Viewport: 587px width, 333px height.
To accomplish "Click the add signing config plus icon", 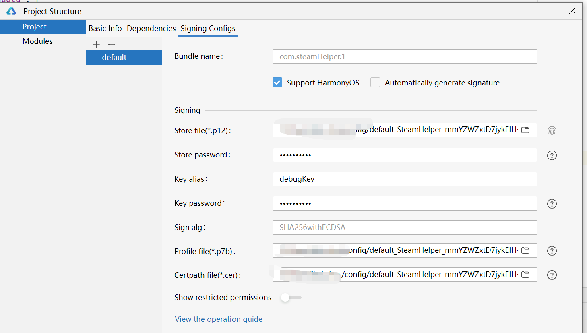I will click(96, 44).
